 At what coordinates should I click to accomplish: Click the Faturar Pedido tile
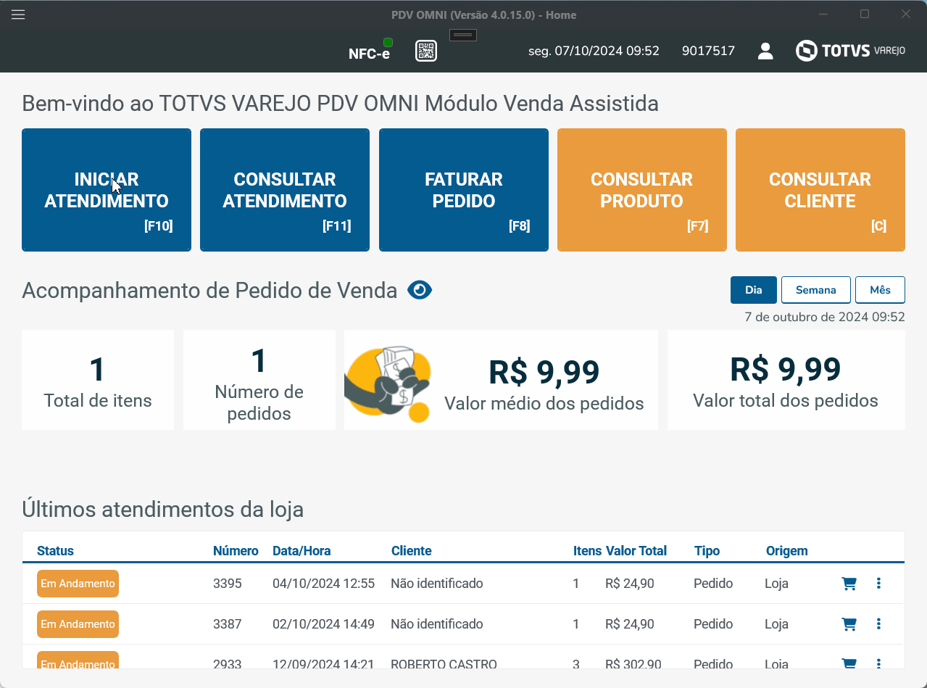pos(464,190)
